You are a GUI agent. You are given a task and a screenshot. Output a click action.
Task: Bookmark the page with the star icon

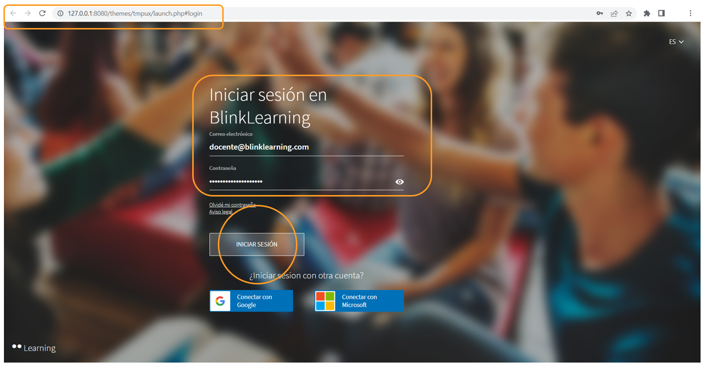tap(629, 13)
